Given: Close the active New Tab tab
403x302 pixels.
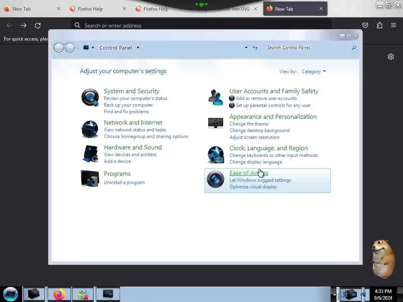Looking at the screenshot, I should [x=321, y=9].
